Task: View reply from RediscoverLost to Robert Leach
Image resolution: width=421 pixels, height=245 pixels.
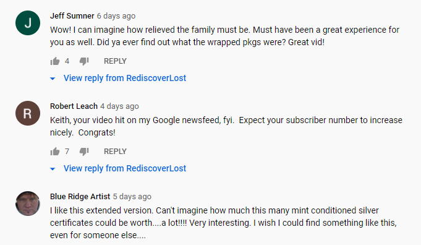Action: pos(125,168)
